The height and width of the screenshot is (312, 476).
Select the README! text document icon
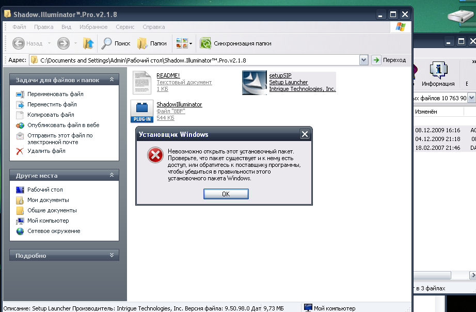point(142,82)
